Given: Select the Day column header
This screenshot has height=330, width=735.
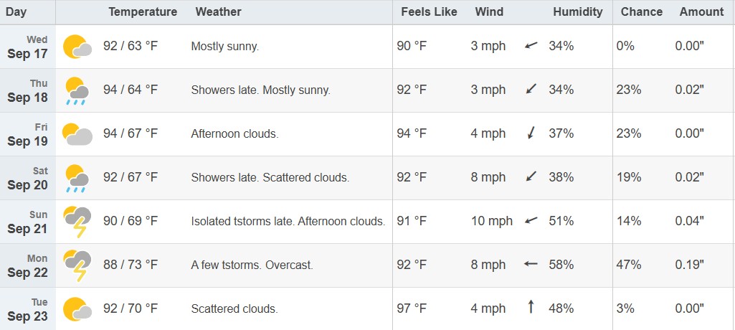Looking at the screenshot, I should [16, 11].
